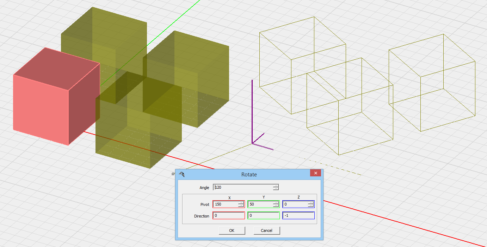Increment Pivot X using its up arrow
Image resolution: width=487 pixels, height=247 pixels.
[x=241, y=203]
